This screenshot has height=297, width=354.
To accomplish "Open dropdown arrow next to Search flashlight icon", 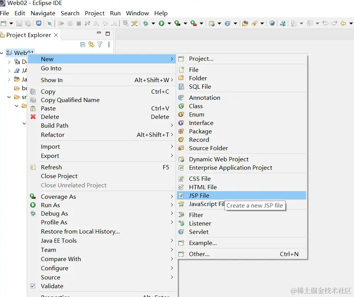I will [262, 23].
